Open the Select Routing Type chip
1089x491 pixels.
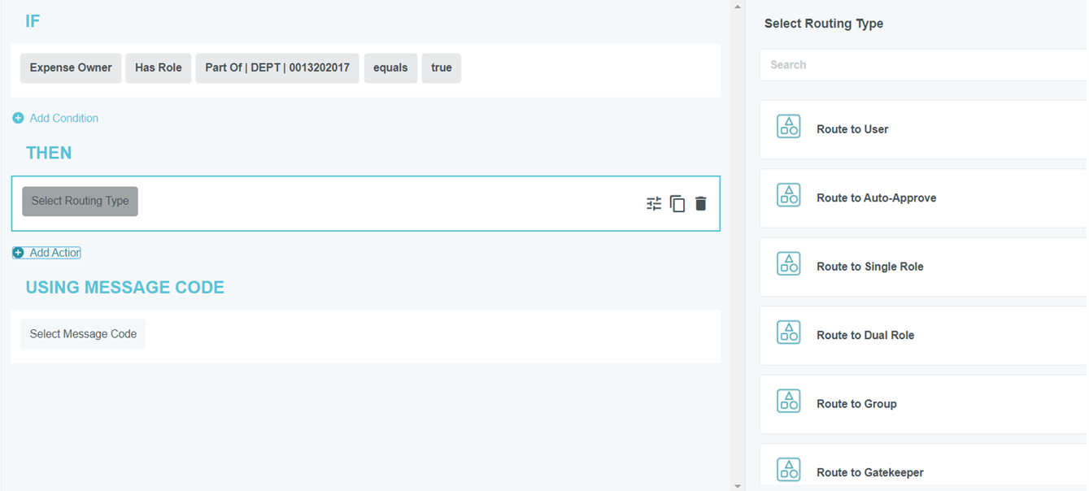[x=80, y=202]
